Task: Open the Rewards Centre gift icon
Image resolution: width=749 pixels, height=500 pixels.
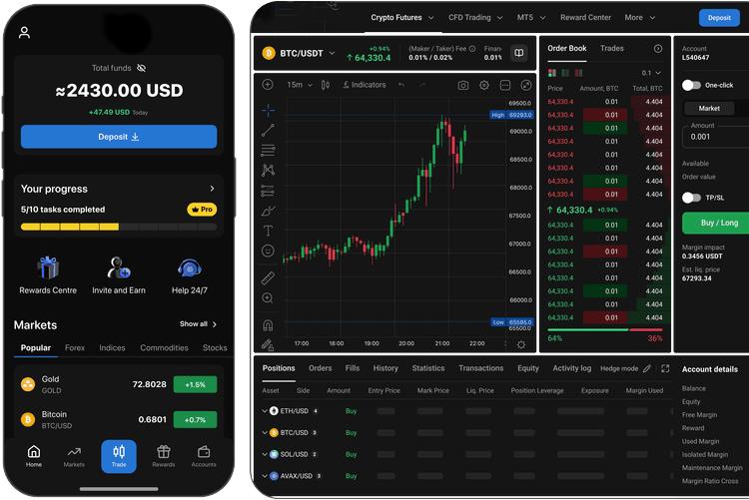Action: click(48, 268)
